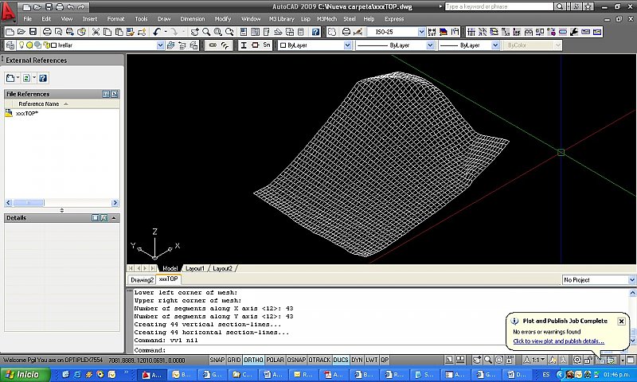Switch to the Layout1 tab
The image size is (637, 382).
click(x=195, y=268)
